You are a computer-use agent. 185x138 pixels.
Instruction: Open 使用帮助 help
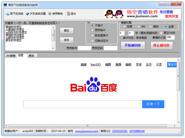(55, 14)
